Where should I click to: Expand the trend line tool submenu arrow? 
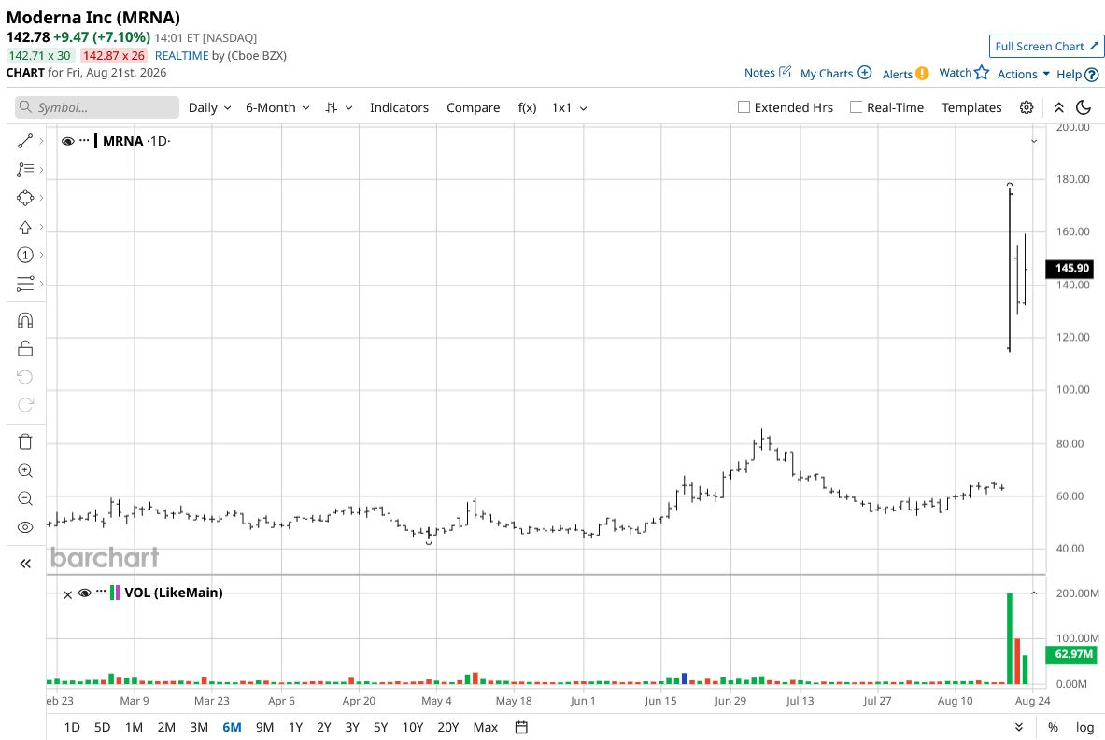point(42,141)
